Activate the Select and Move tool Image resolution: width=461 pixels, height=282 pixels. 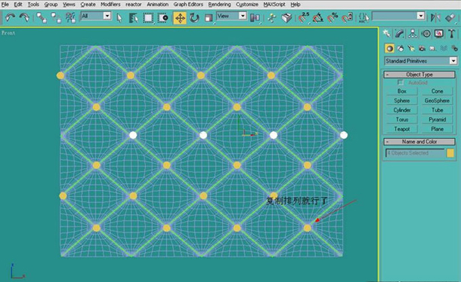[180, 18]
